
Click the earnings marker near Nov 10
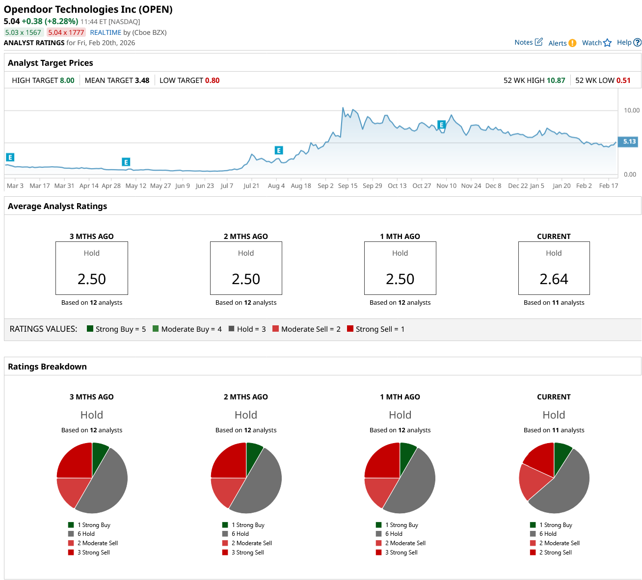pos(442,125)
